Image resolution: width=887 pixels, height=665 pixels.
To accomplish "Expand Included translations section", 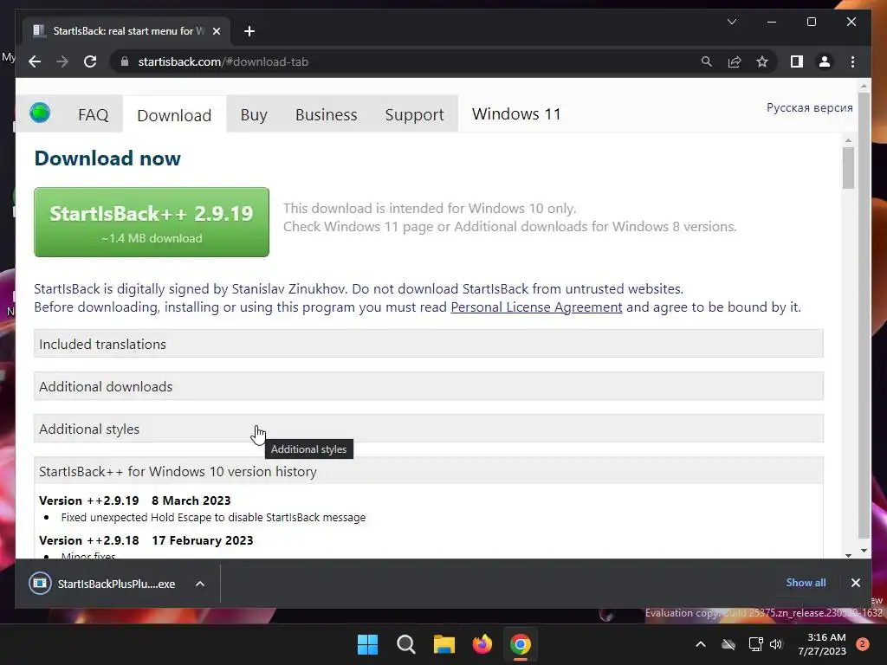I will pos(428,344).
